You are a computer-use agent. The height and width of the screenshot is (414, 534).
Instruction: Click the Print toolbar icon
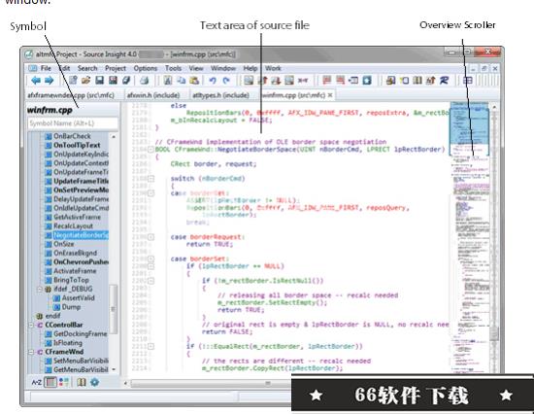point(144,81)
